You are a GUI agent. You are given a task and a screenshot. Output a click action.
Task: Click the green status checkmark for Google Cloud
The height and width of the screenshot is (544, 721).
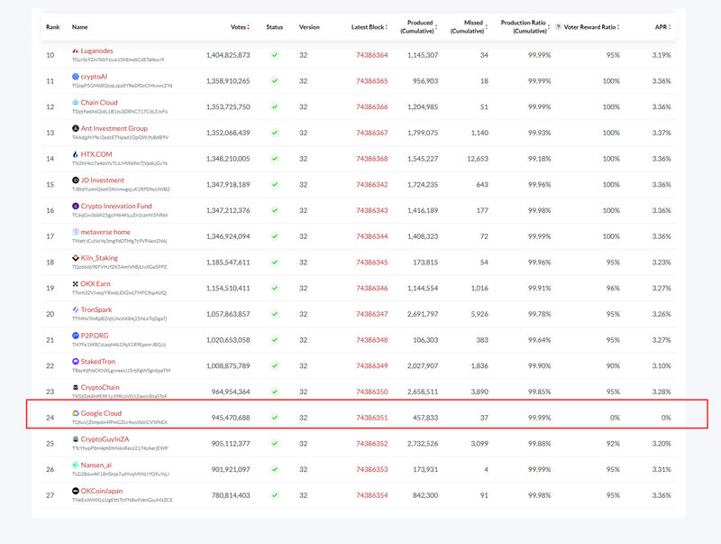[274, 418]
